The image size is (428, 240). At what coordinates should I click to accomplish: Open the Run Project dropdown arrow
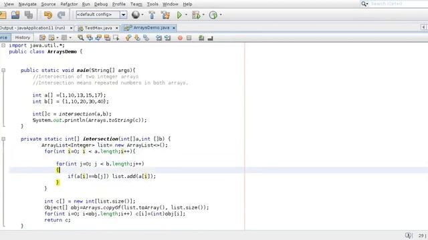(x=186, y=15)
